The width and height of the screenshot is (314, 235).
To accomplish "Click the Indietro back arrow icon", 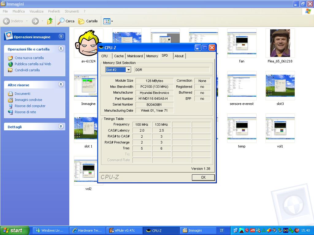I will click(6, 21).
